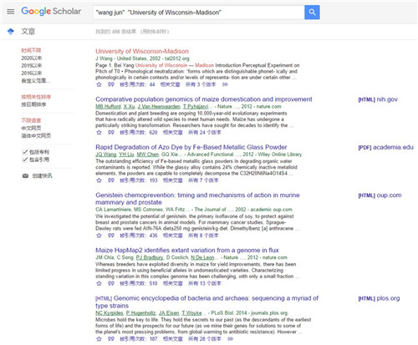This screenshot has width=418, height=345.
Task: Show all 28 versions of Genomic encyclopedia
Action: [x=205, y=338]
